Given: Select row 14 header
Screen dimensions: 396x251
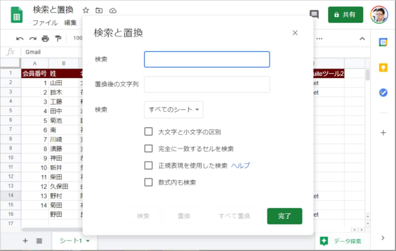Looking at the screenshot, I should coord(11,196).
